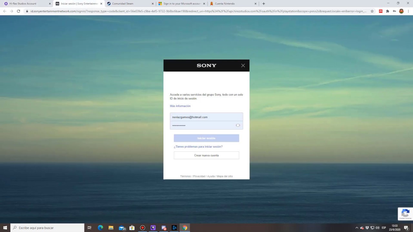Click the Escribe aquí para buscar search box

(x=47, y=228)
